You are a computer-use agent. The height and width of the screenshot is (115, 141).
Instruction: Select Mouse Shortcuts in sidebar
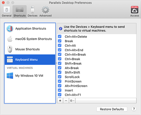coord(30,49)
